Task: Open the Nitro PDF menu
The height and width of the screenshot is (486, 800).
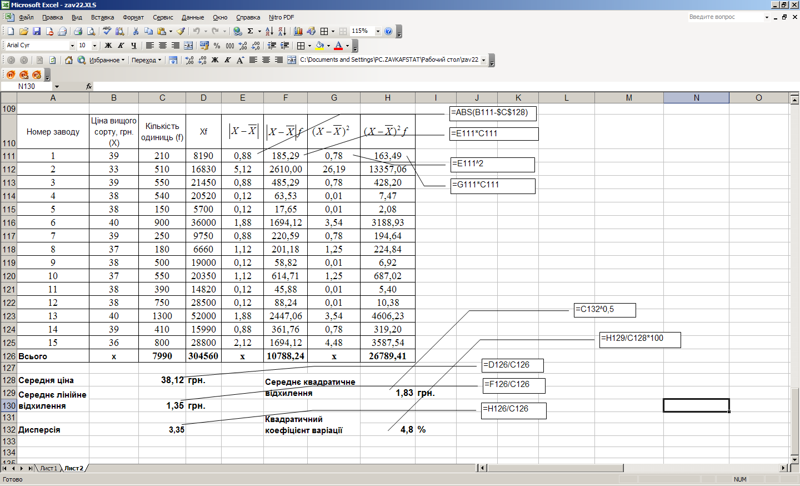Action: coord(281,17)
